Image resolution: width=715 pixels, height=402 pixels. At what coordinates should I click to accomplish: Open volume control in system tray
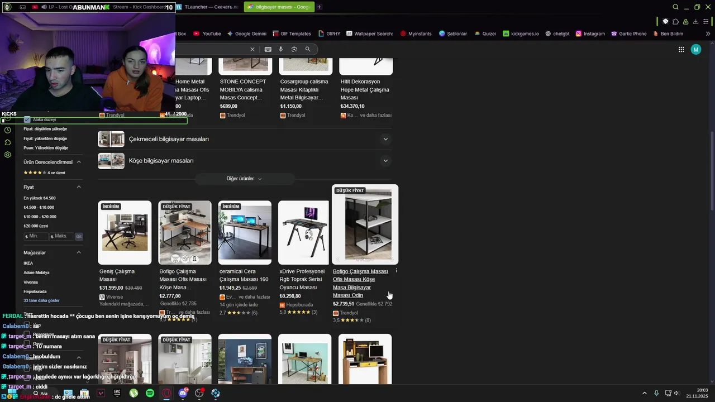(x=677, y=393)
